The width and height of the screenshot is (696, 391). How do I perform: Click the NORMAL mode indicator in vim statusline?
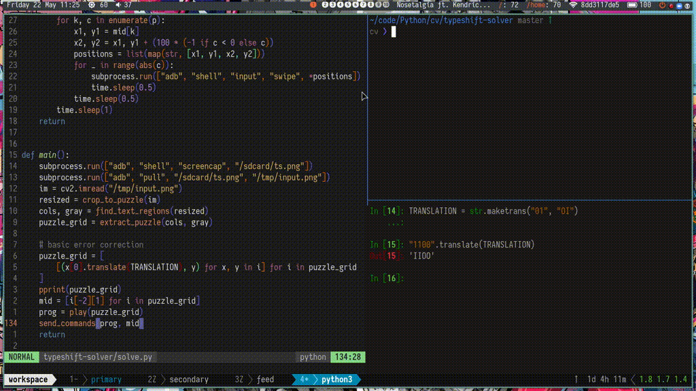pos(21,357)
